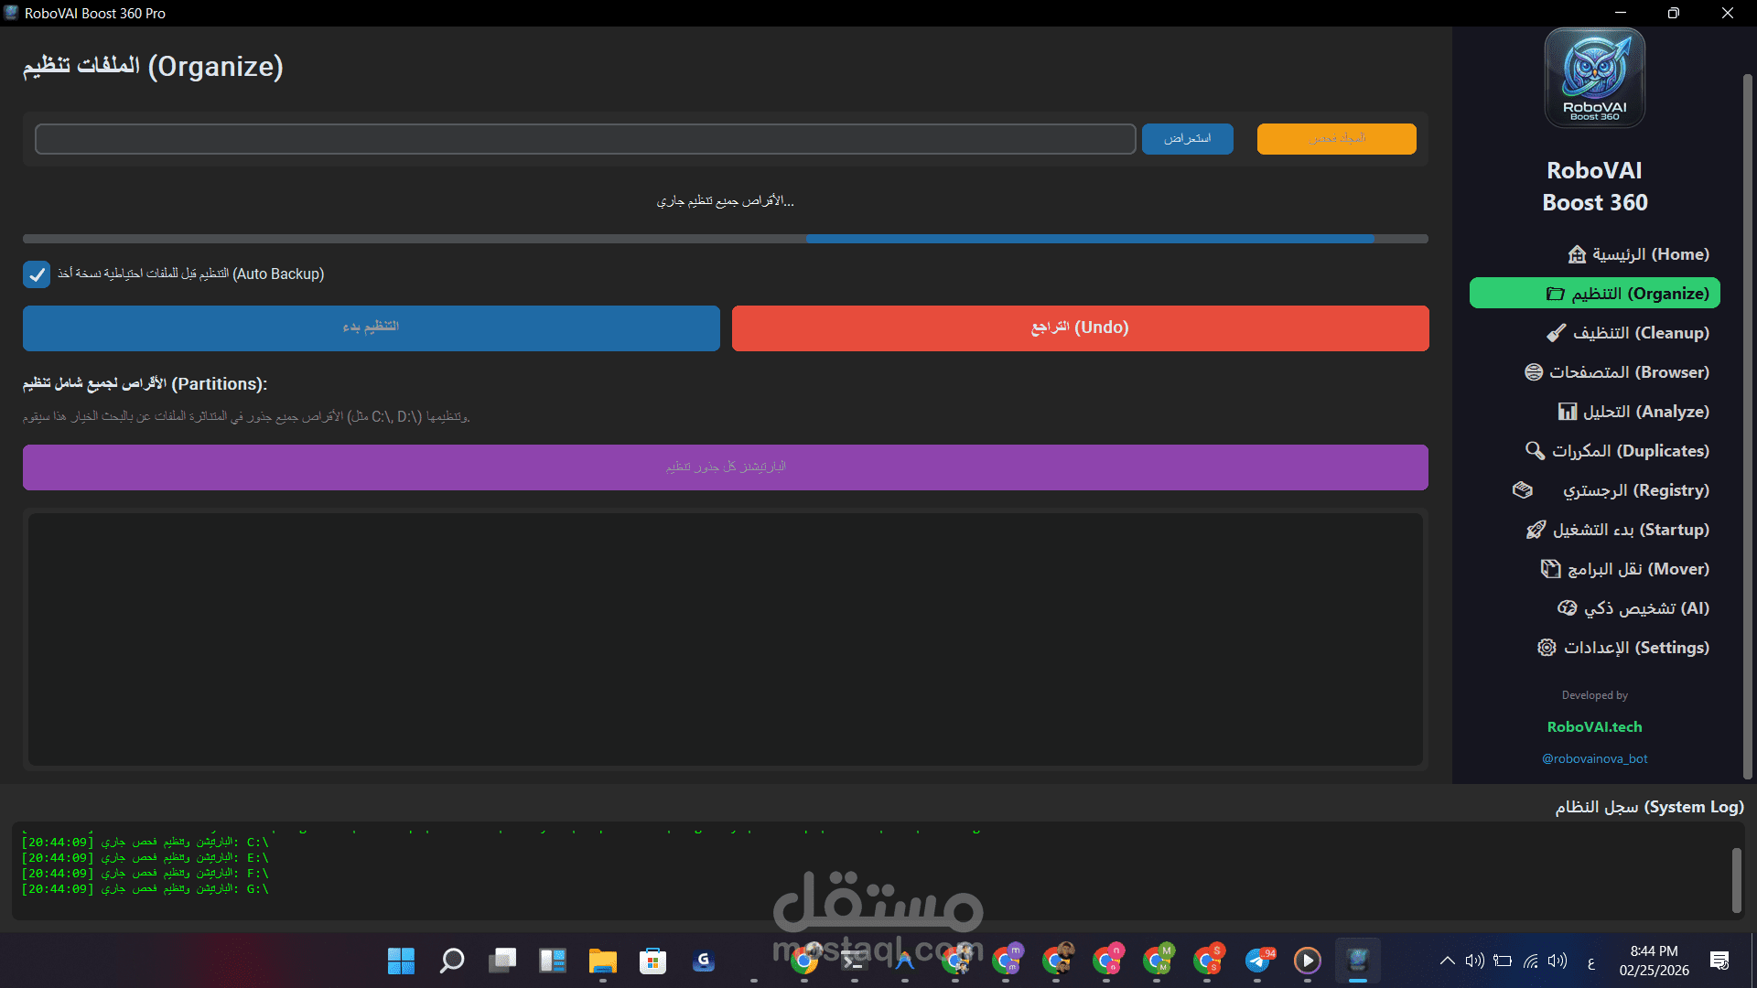The width and height of the screenshot is (1757, 988).
Task: Click the Registry cube icon
Action: pyautogui.click(x=1523, y=490)
